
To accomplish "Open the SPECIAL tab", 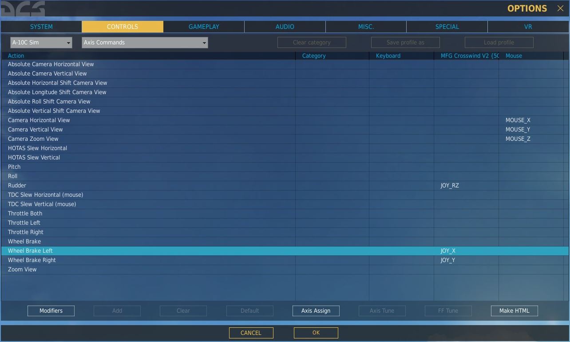I will tap(447, 27).
